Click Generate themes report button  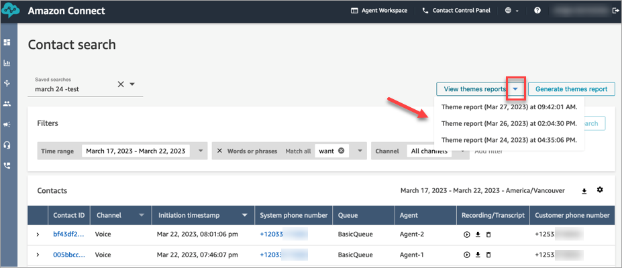(x=571, y=88)
